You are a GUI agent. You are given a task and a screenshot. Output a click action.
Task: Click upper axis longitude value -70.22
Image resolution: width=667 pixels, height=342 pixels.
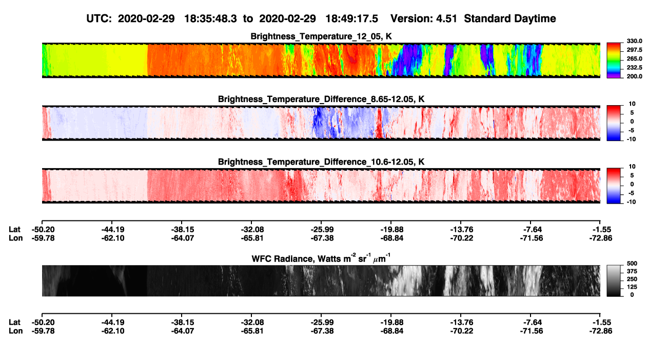tap(461, 238)
